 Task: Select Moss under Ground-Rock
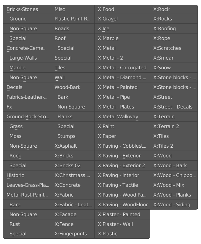[27, 136]
